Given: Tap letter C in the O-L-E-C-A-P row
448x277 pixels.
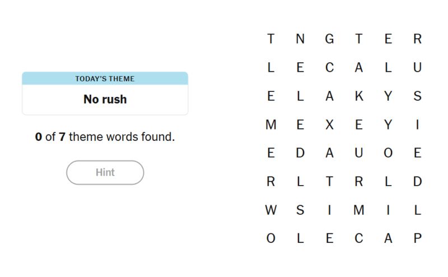Looking at the screenshot, I should (x=359, y=238).
